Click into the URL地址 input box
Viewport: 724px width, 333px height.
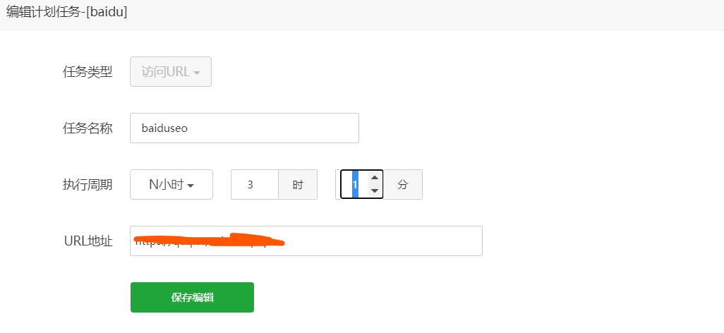coord(381,241)
